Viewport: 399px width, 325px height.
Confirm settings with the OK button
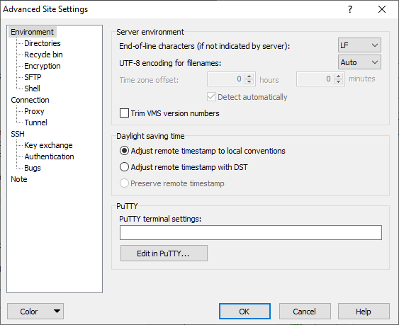[x=245, y=311]
